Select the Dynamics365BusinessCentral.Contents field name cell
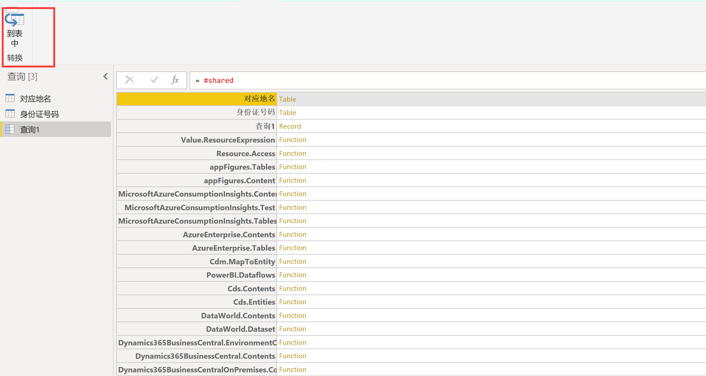Viewport: 706px width, 376px height. [x=197, y=356]
